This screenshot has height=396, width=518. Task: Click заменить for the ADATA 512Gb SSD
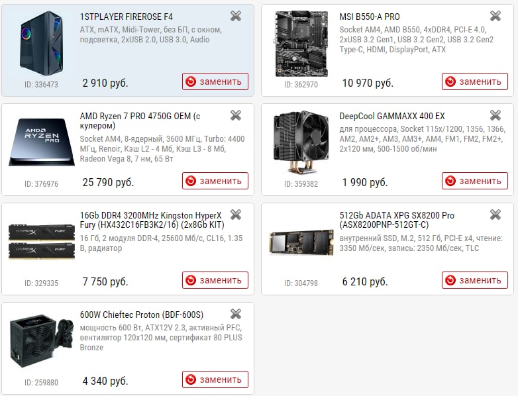[x=475, y=280]
